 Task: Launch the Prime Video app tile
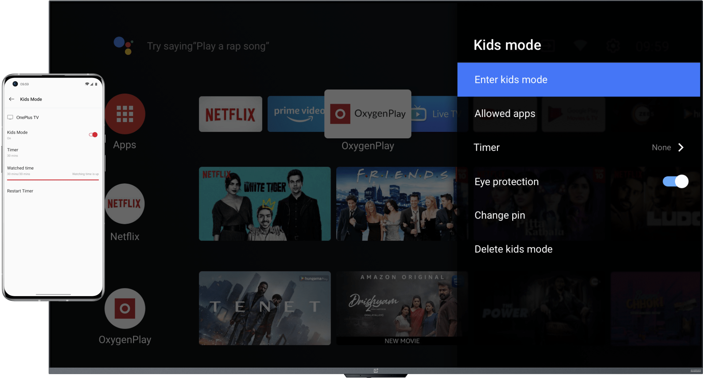[x=296, y=114]
